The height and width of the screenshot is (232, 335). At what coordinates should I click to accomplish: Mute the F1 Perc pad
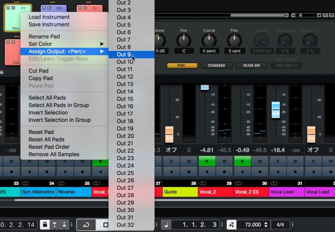(8, 8)
